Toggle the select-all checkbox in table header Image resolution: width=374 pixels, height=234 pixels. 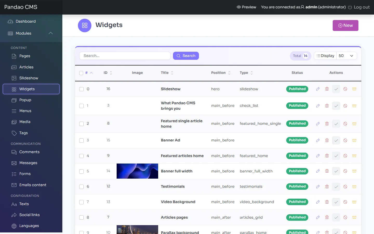(x=81, y=73)
